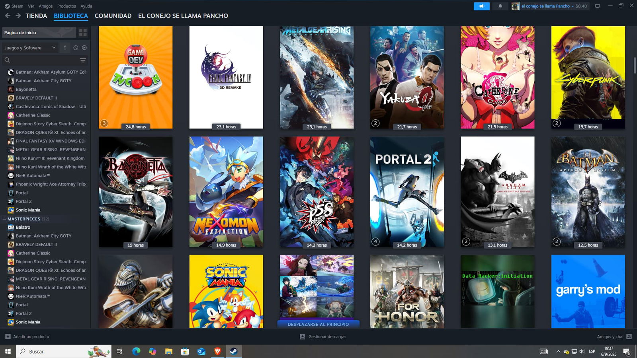
Task: Click the collections grid view icon
Action: [83, 33]
